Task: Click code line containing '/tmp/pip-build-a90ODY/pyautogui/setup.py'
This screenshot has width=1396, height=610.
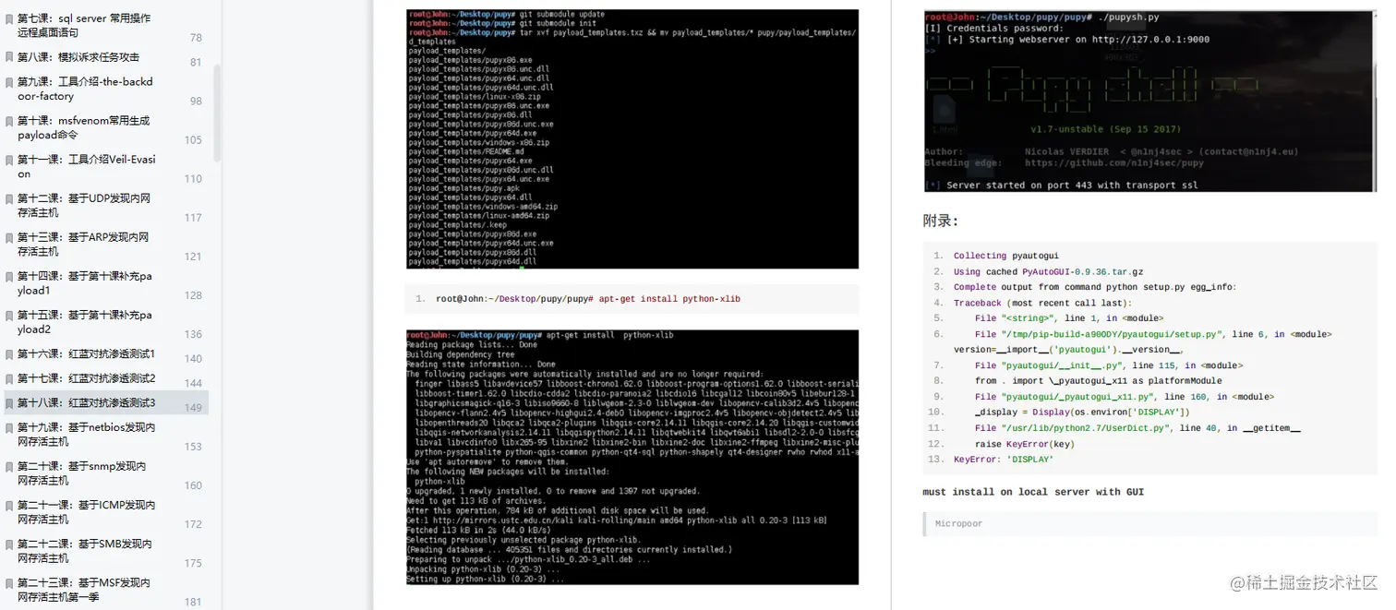Action: 1153,334
